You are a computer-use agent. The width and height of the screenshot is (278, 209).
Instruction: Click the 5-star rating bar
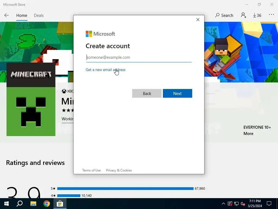(x=125, y=189)
